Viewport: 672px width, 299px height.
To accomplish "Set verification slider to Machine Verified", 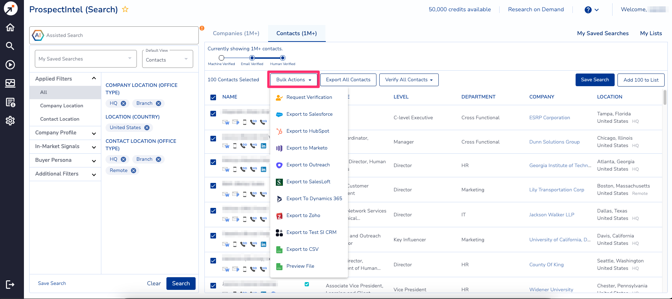I will click(x=221, y=58).
